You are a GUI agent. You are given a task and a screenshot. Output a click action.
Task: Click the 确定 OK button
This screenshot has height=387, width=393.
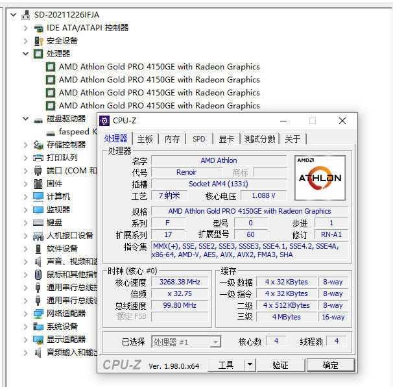[330, 365]
